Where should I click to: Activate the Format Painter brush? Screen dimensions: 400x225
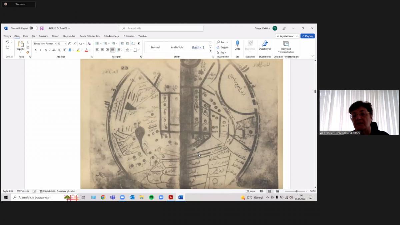tap(28, 52)
